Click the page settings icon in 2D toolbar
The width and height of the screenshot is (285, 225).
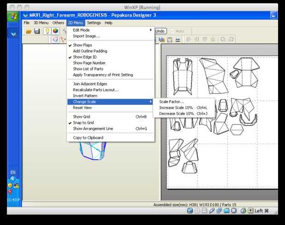pos(170,40)
